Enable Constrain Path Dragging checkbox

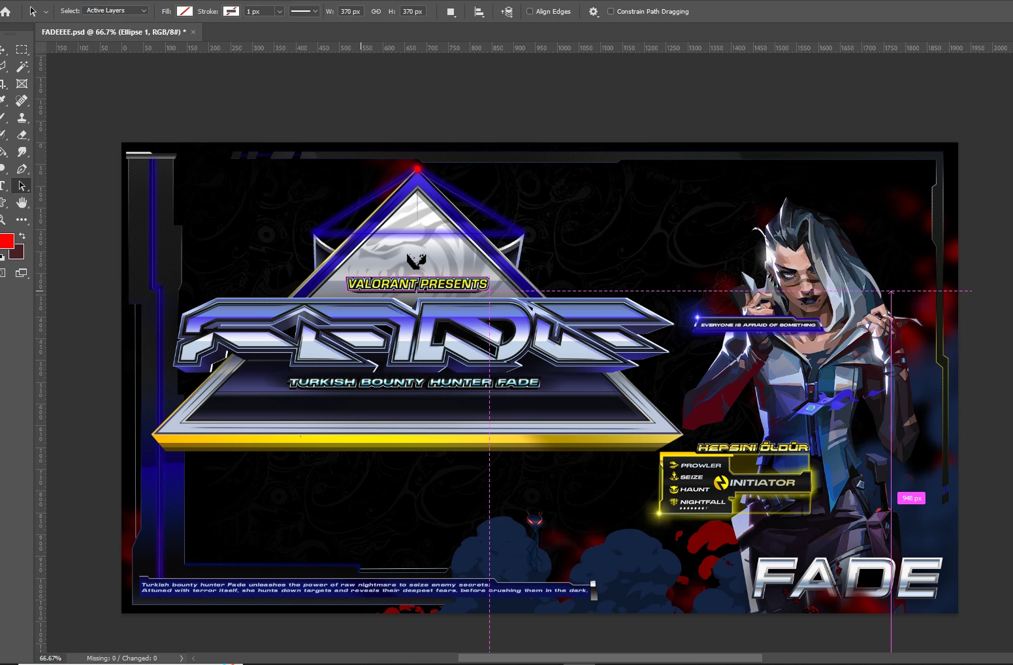tap(611, 12)
